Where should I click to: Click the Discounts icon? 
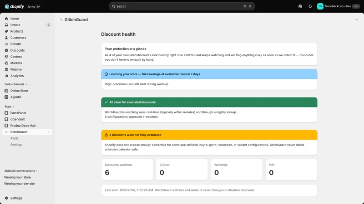(x=6, y=50)
